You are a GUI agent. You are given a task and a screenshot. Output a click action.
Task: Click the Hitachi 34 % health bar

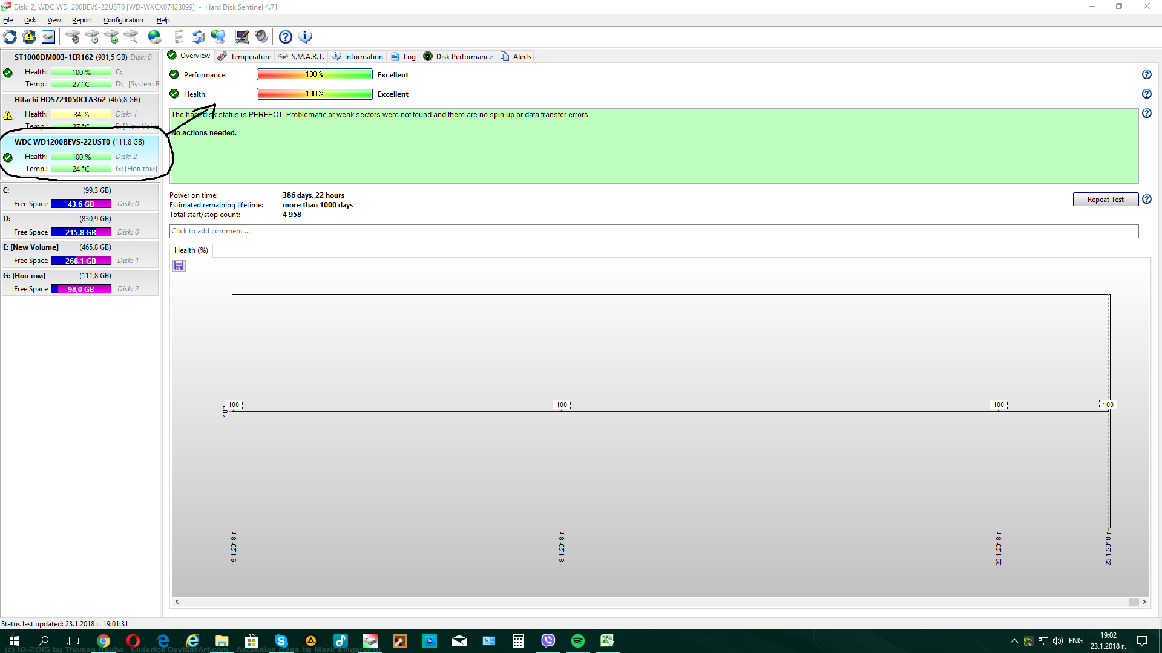point(81,114)
